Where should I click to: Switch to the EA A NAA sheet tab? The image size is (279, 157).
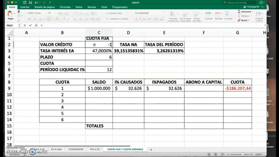56,149
